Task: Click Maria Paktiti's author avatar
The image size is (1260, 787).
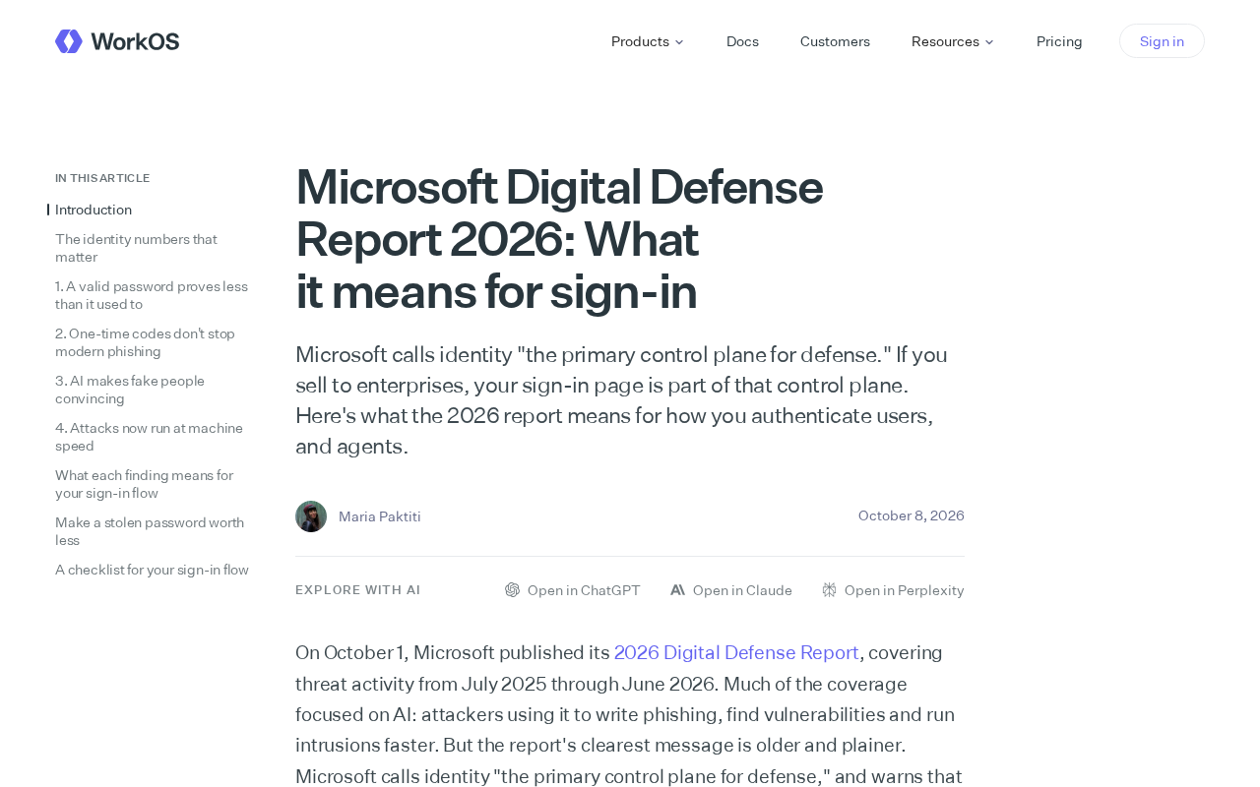Action: pos(311,516)
